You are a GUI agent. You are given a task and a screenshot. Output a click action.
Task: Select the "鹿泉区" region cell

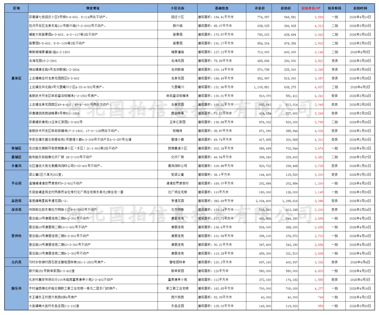(16, 78)
